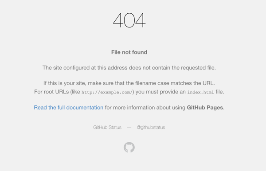The image size is (266, 171).
Task: Open the Read the full documentation link
Action: tap(69, 108)
